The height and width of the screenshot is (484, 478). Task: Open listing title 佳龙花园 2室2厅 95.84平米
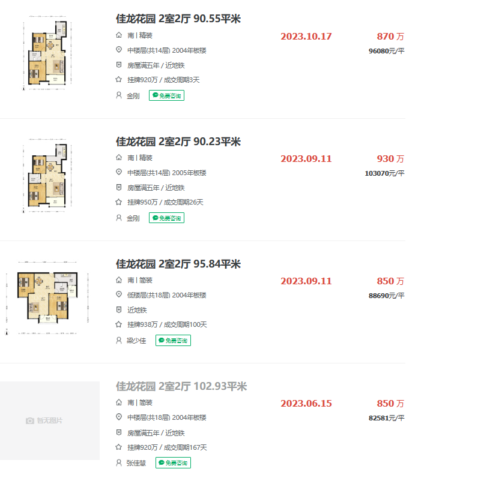(x=178, y=264)
